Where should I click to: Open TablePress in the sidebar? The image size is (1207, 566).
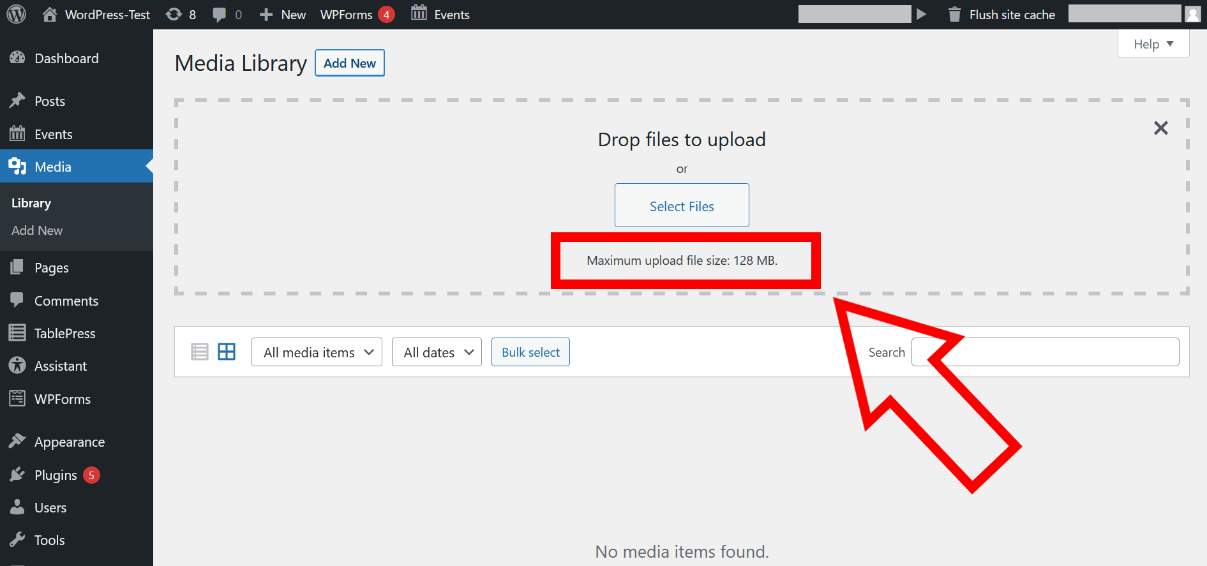(64, 334)
